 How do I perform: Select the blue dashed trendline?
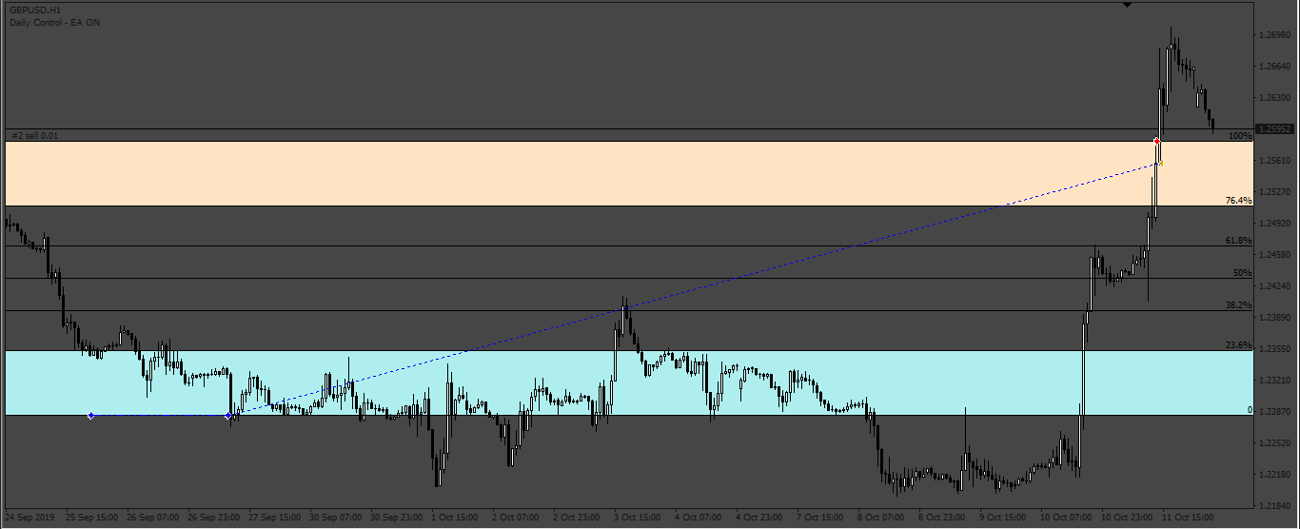[693, 289]
